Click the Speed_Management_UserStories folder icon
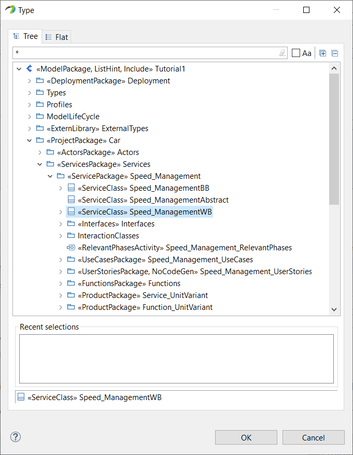This screenshot has height=455, width=353. tap(71, 271)
